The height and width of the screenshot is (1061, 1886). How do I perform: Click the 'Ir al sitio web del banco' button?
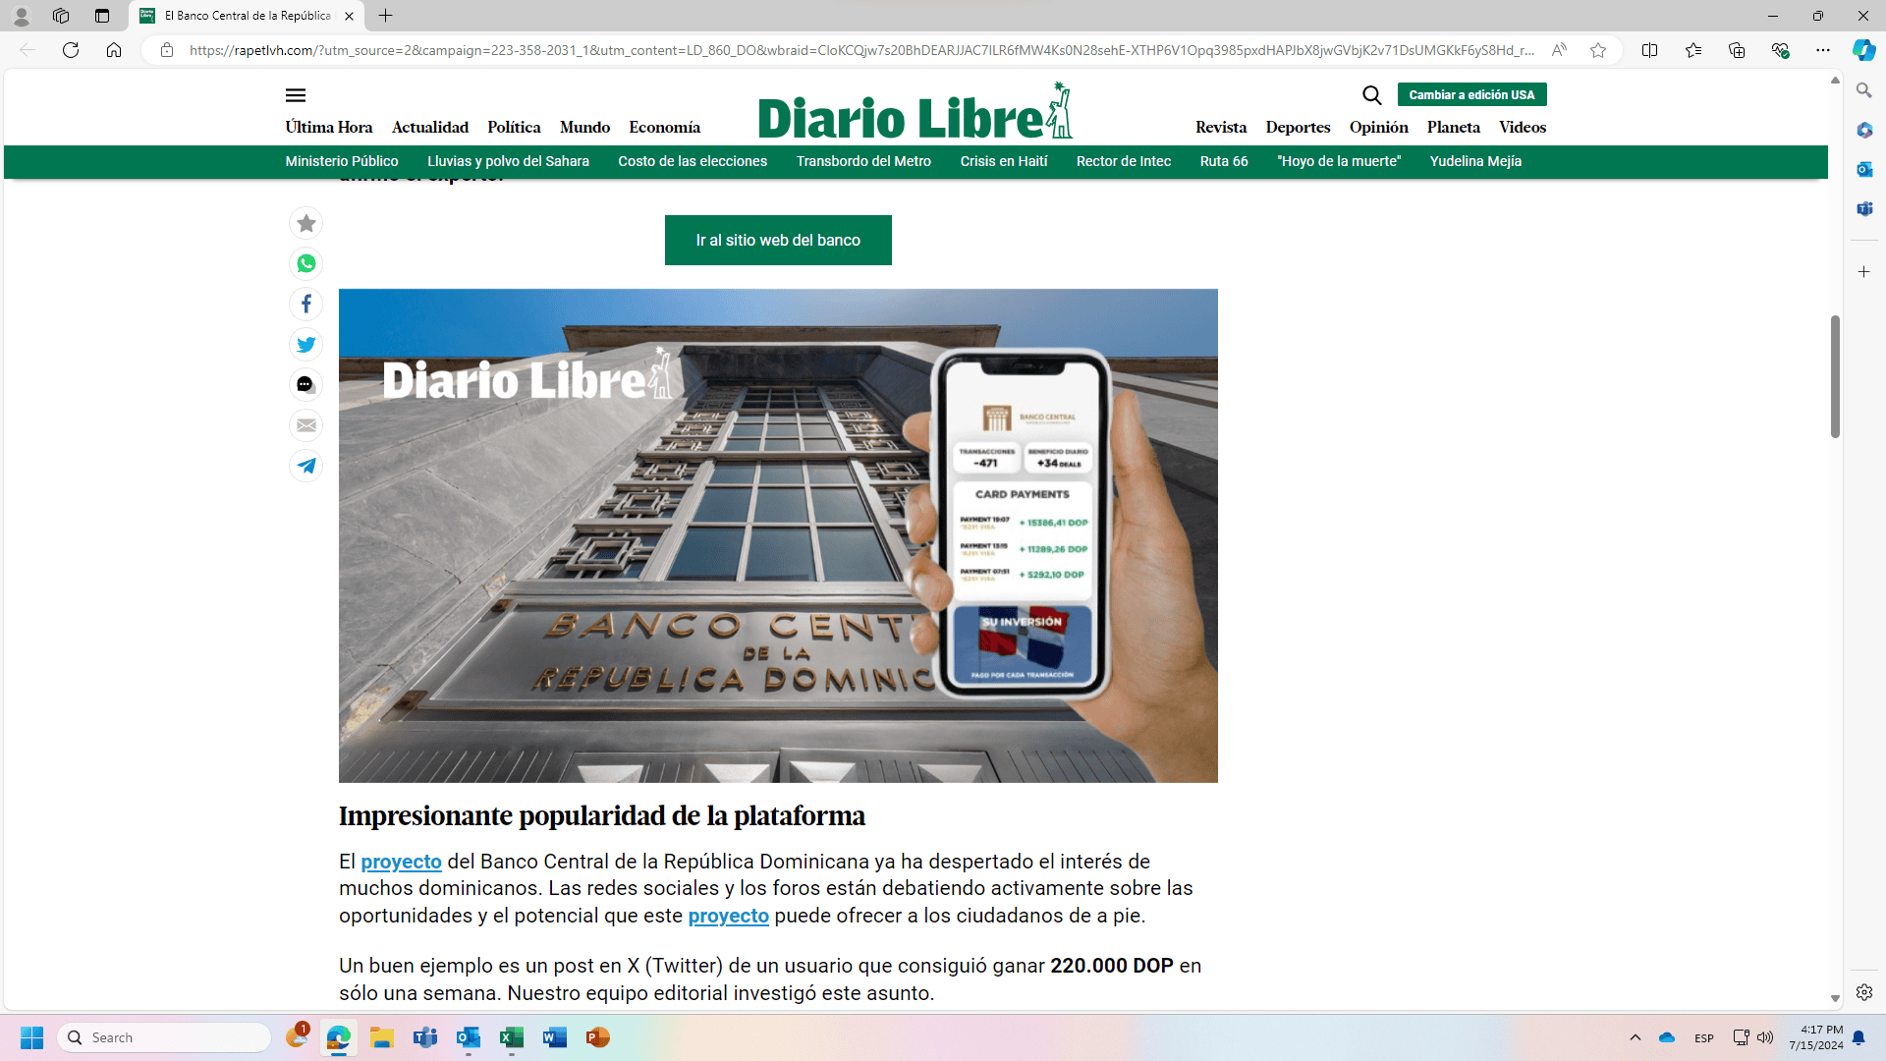tap(779, 240)
